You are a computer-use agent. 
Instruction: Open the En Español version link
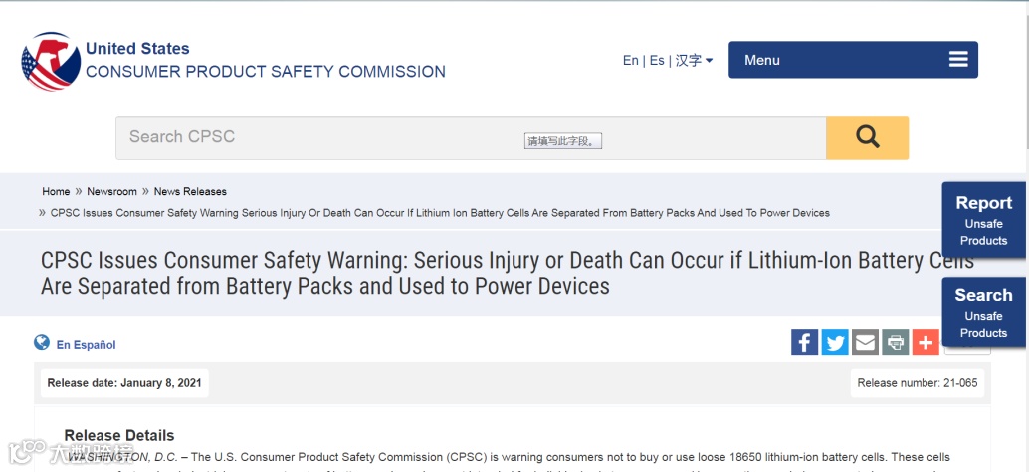86,345
